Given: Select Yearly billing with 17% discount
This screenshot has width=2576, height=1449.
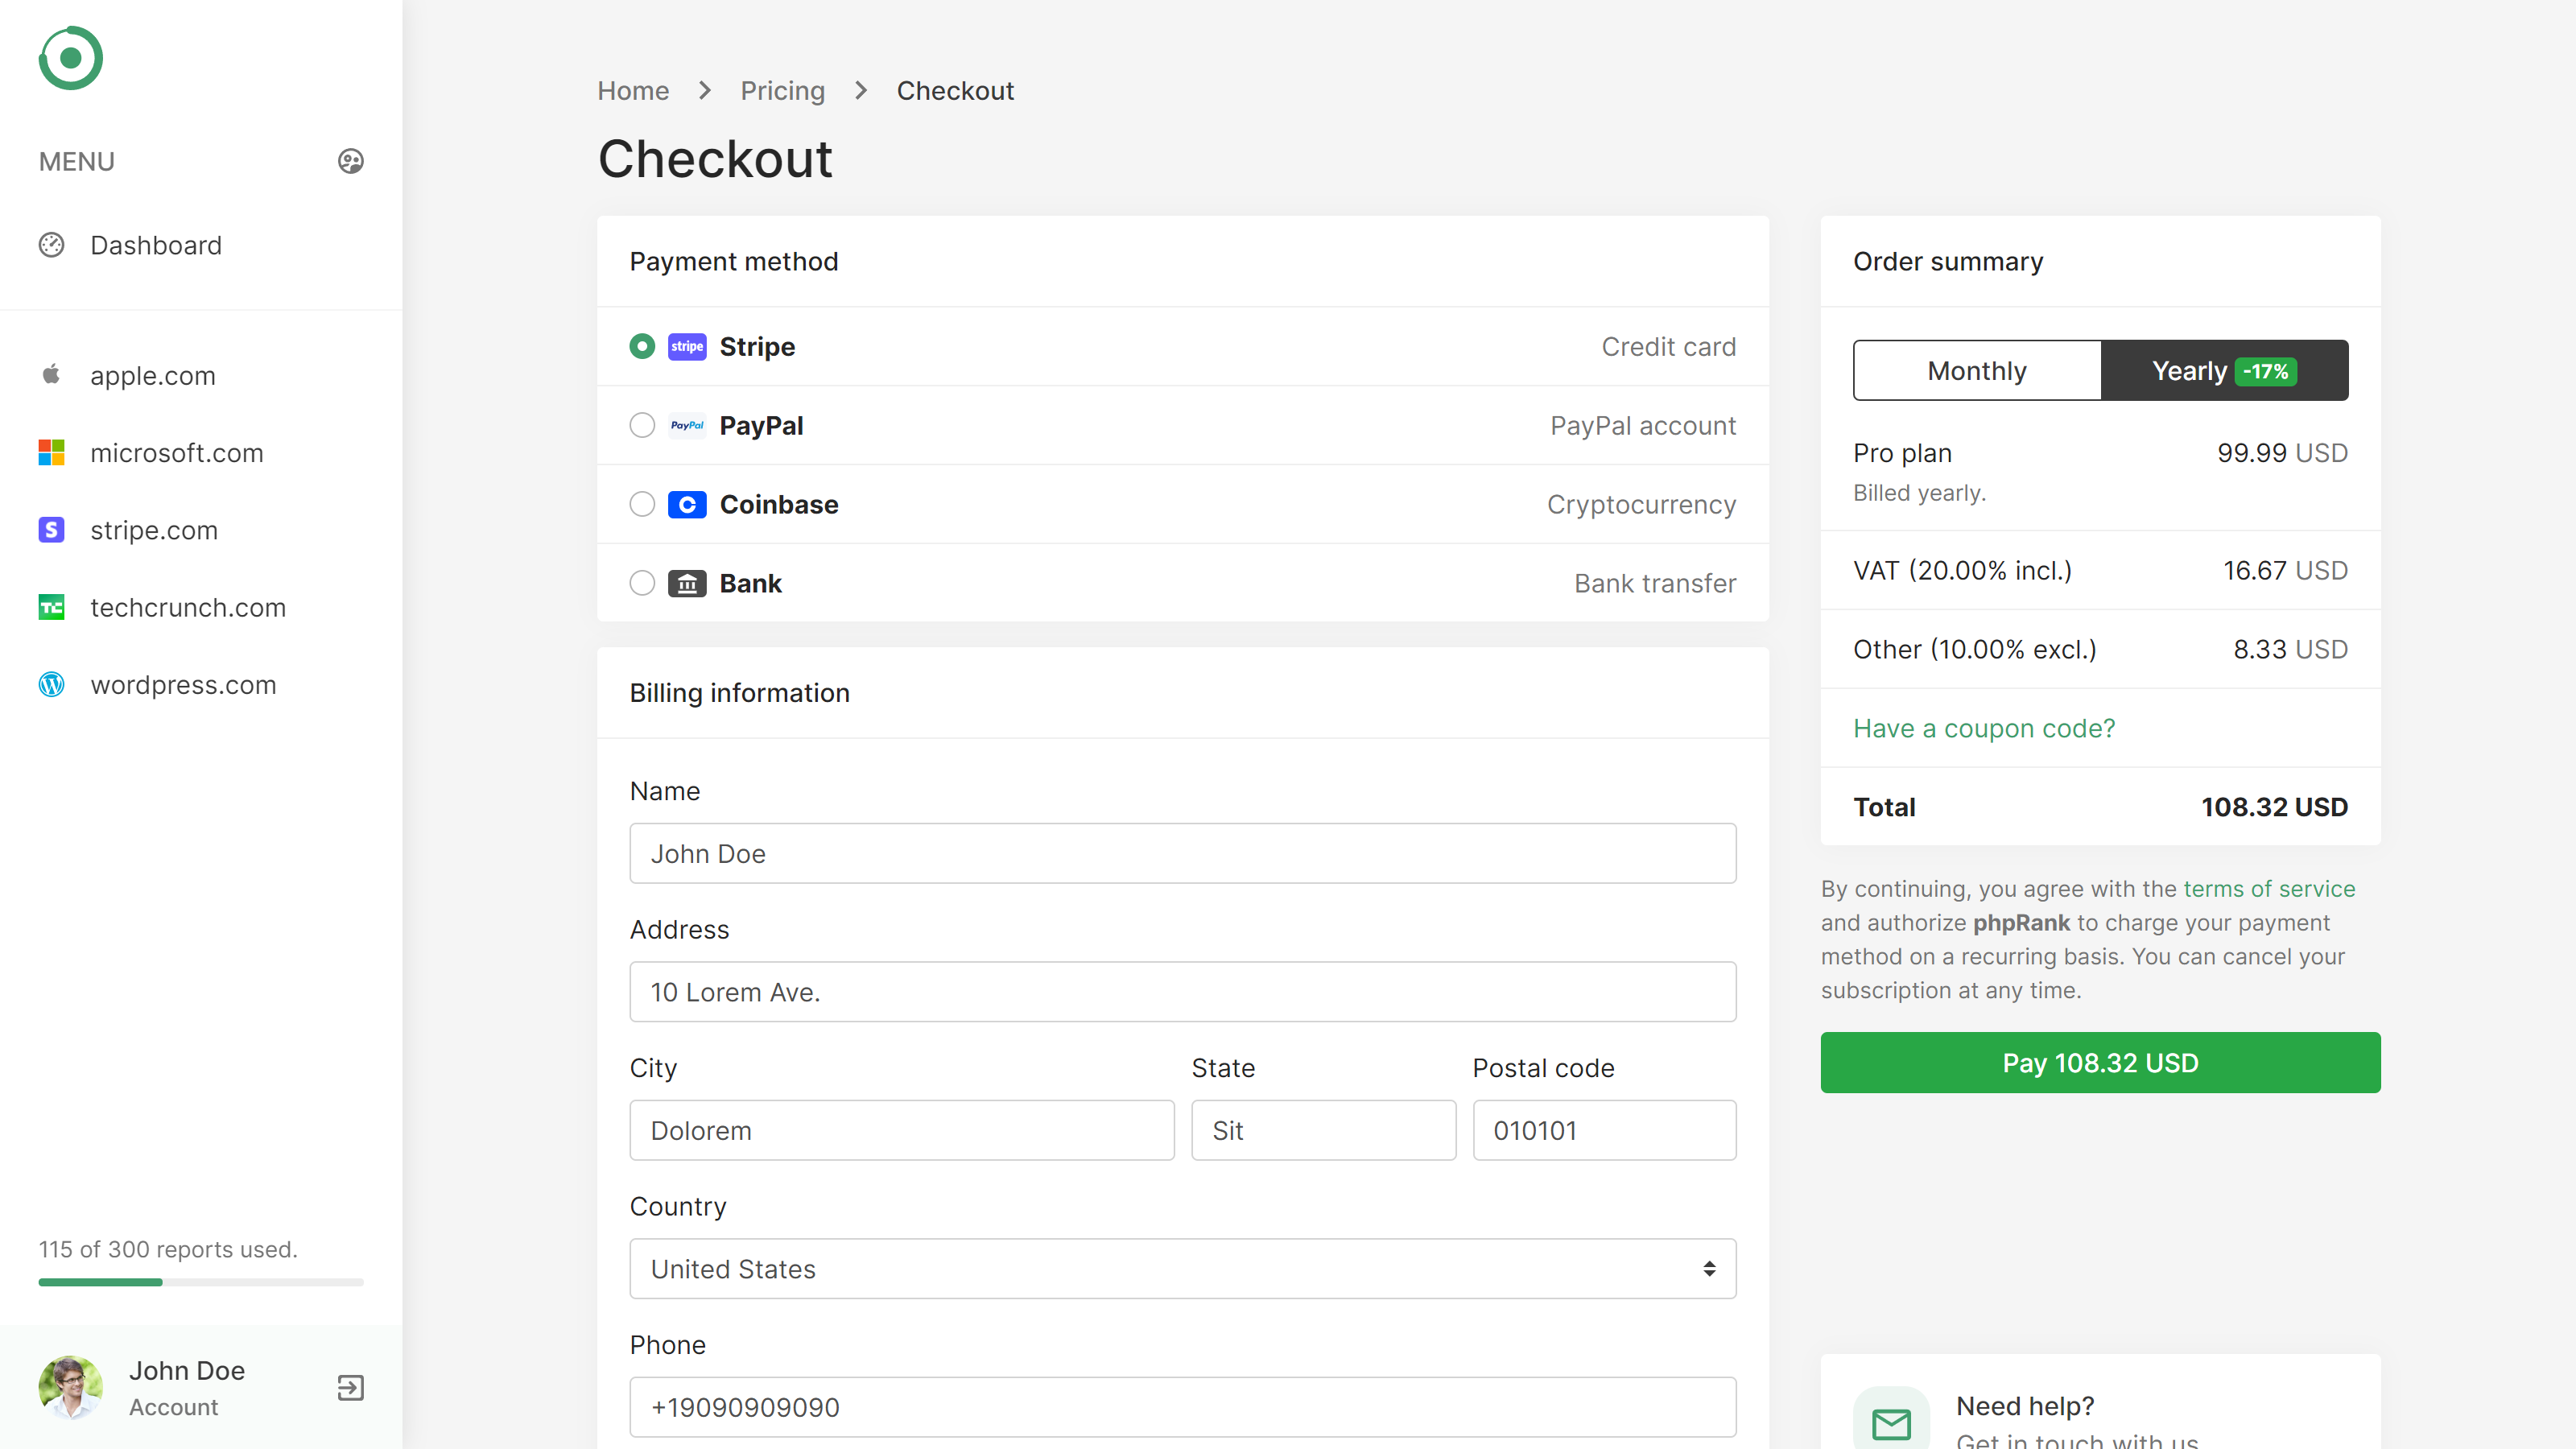Looking at the screenshot, I should point(2224,370).
